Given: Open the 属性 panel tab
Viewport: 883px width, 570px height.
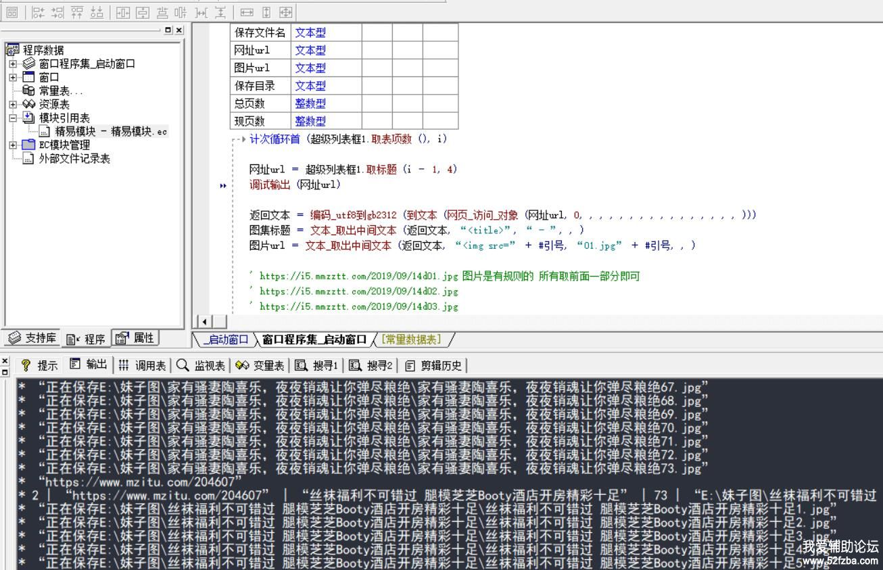Looking at the screenshot, I should pos(135,338).
